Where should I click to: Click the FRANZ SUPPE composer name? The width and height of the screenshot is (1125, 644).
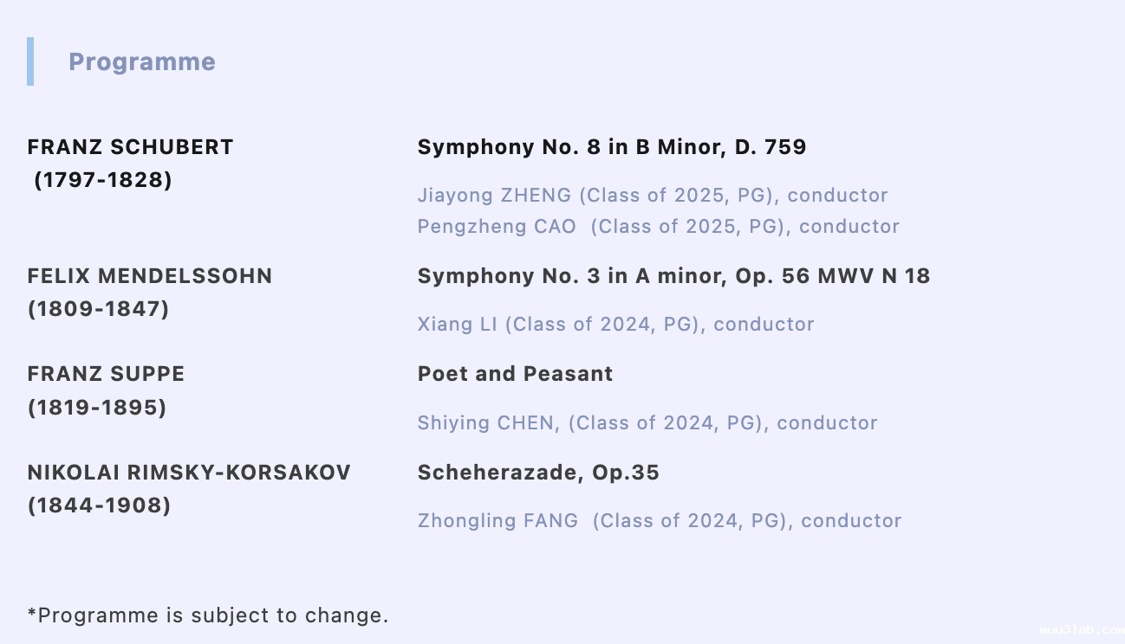coord(106,374)
